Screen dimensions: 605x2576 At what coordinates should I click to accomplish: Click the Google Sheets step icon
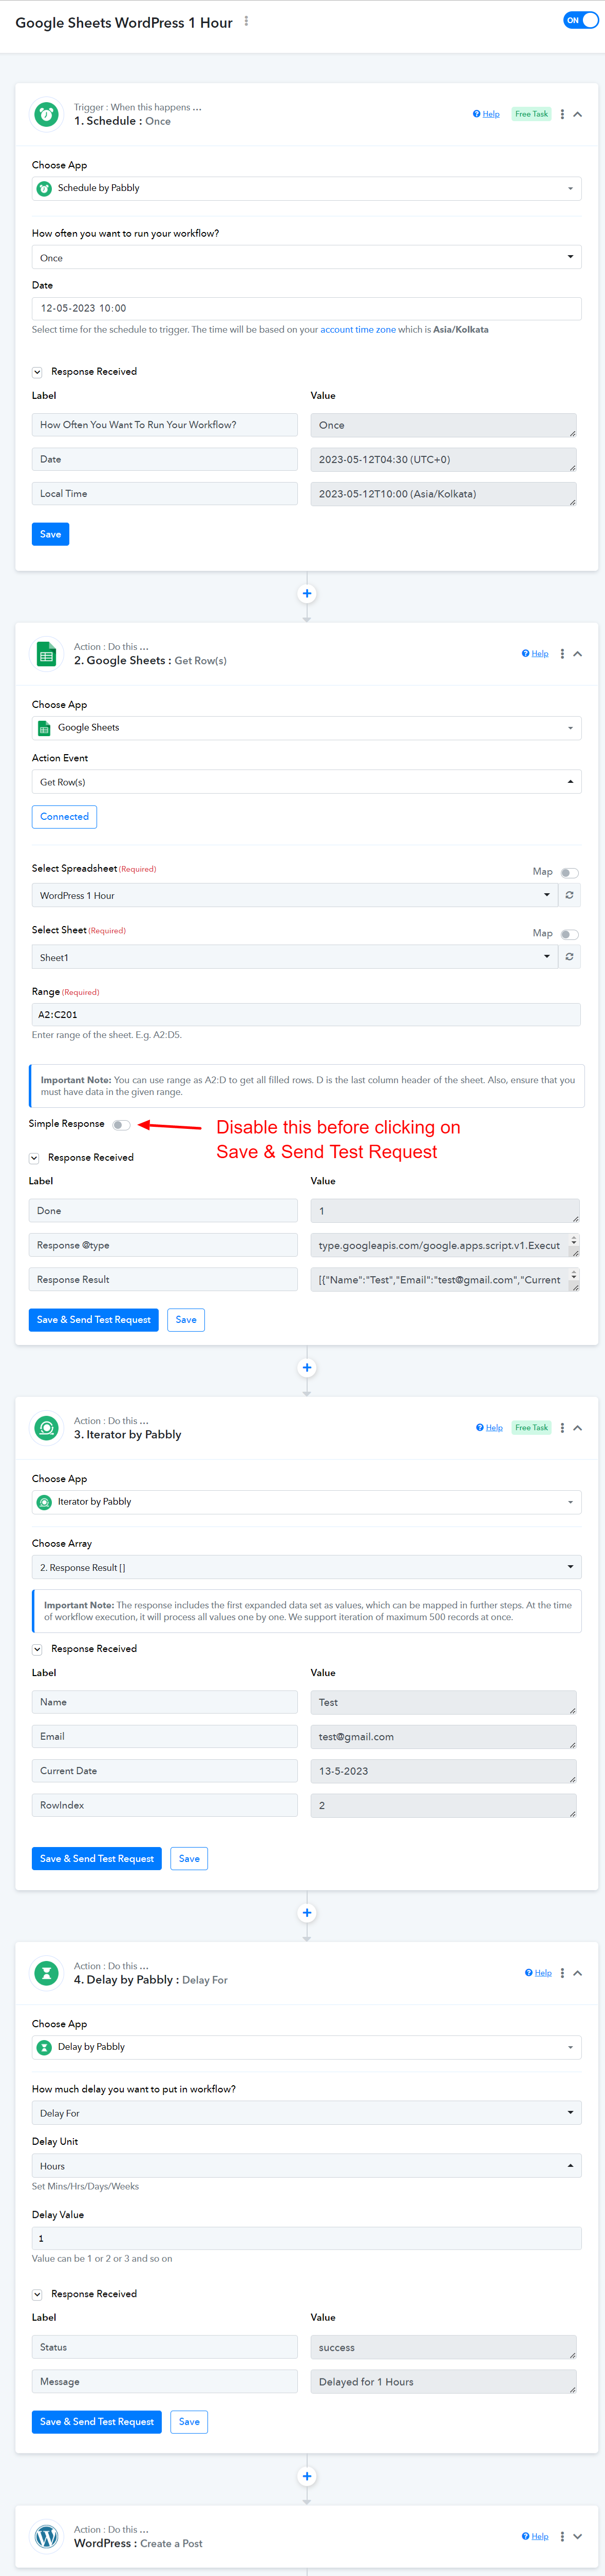(46, 654)
